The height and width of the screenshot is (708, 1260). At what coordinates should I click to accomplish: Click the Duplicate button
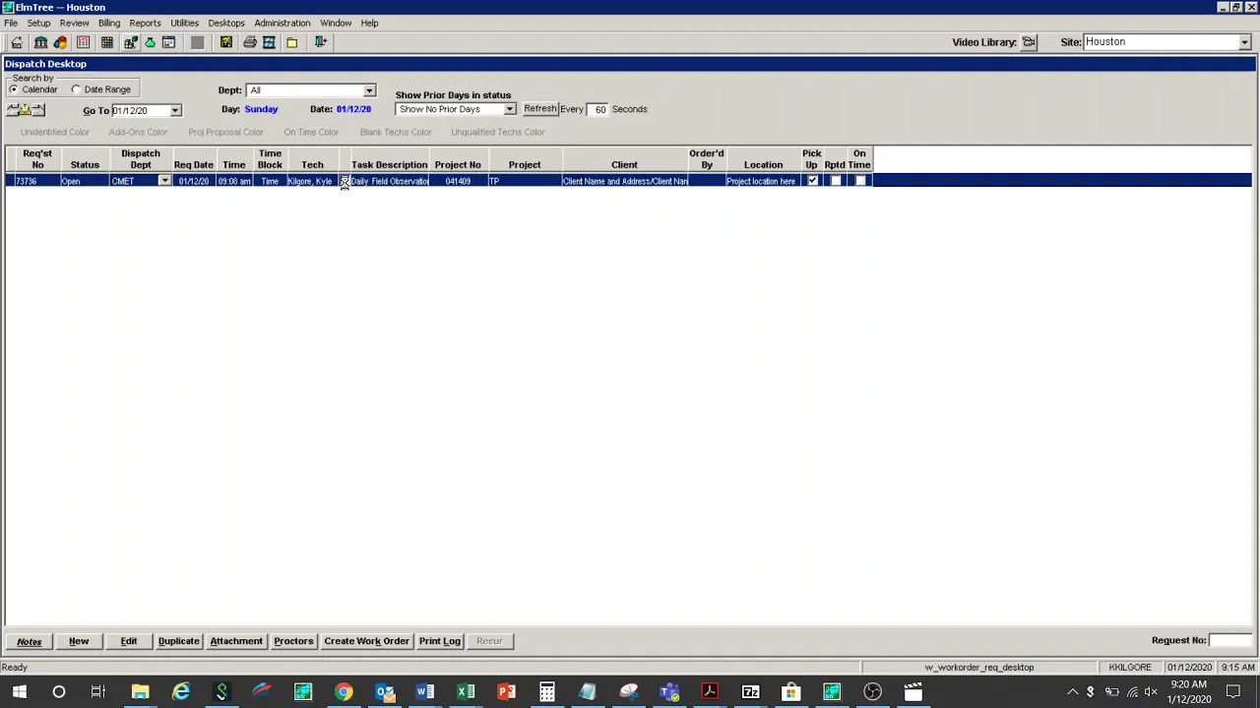(179, 641)
